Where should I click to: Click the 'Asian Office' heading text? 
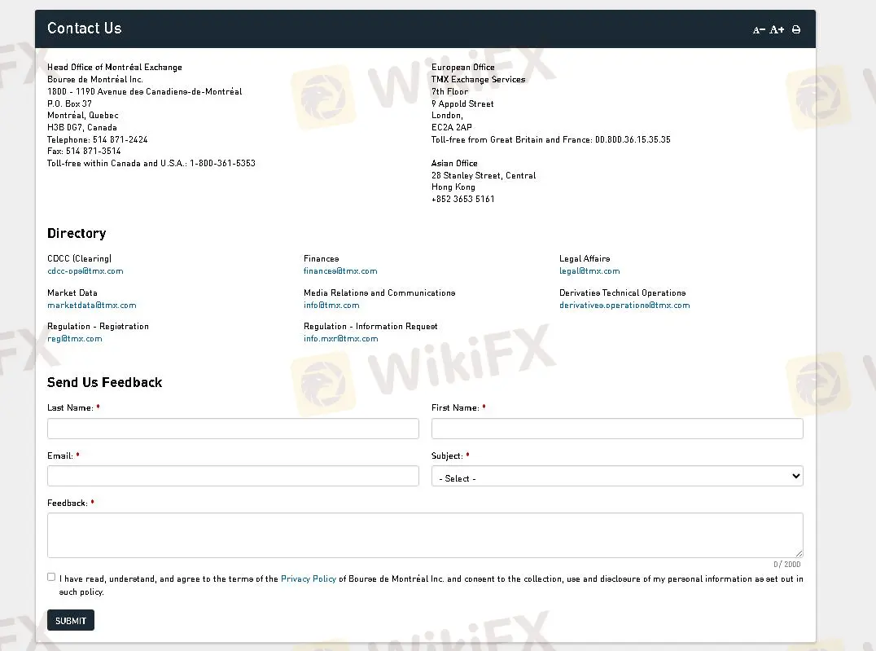point(454,163)
